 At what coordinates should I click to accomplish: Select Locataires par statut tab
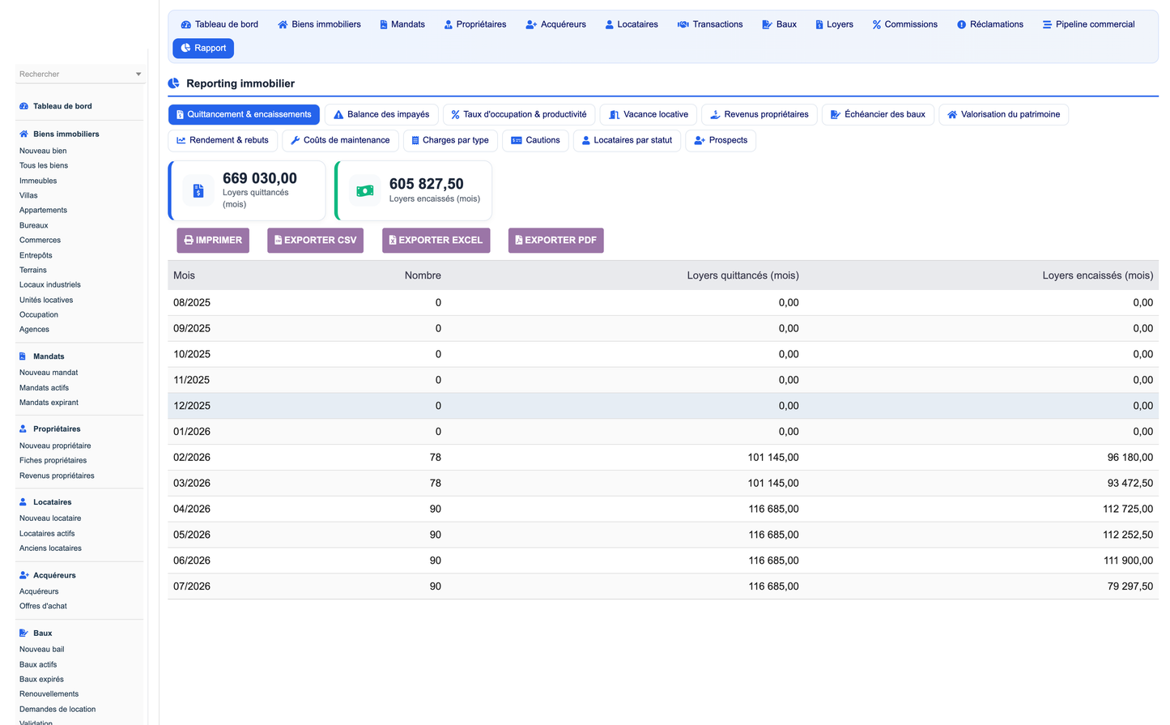click(628, 140)
